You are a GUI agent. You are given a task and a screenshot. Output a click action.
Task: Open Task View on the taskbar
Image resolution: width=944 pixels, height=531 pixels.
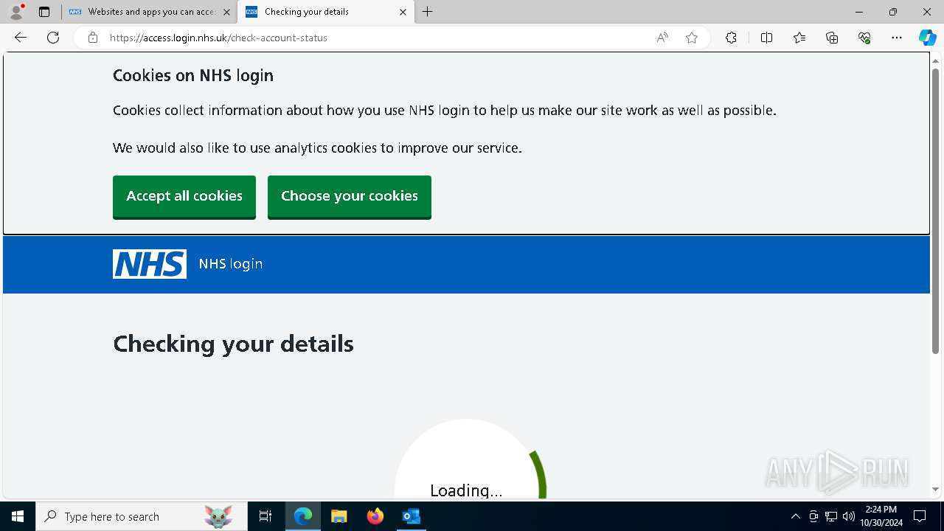265,516
